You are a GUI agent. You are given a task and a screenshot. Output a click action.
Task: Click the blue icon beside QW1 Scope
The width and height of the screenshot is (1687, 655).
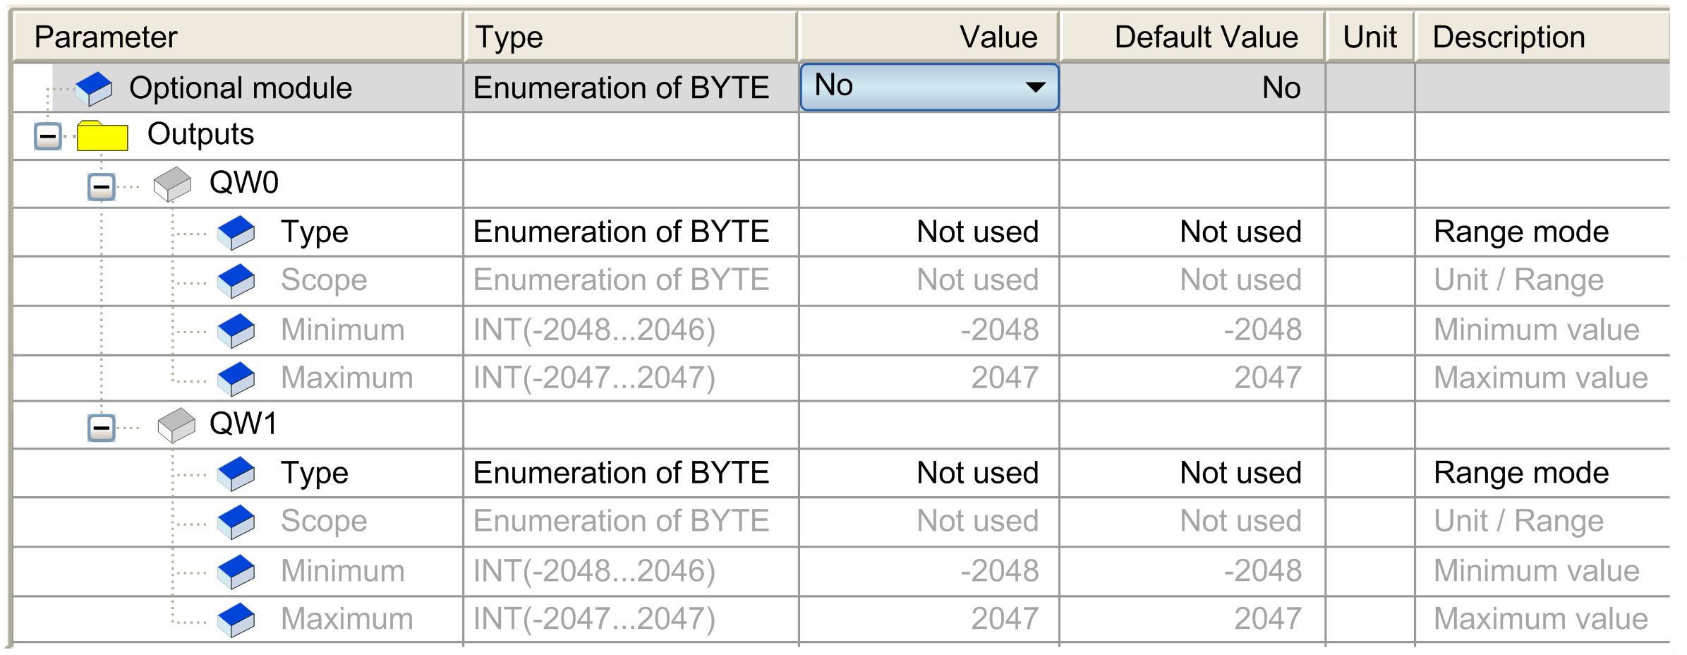point(236,522)
